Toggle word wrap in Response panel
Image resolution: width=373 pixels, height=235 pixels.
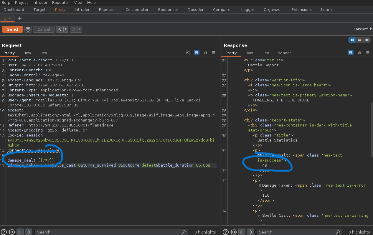(351, 52)
